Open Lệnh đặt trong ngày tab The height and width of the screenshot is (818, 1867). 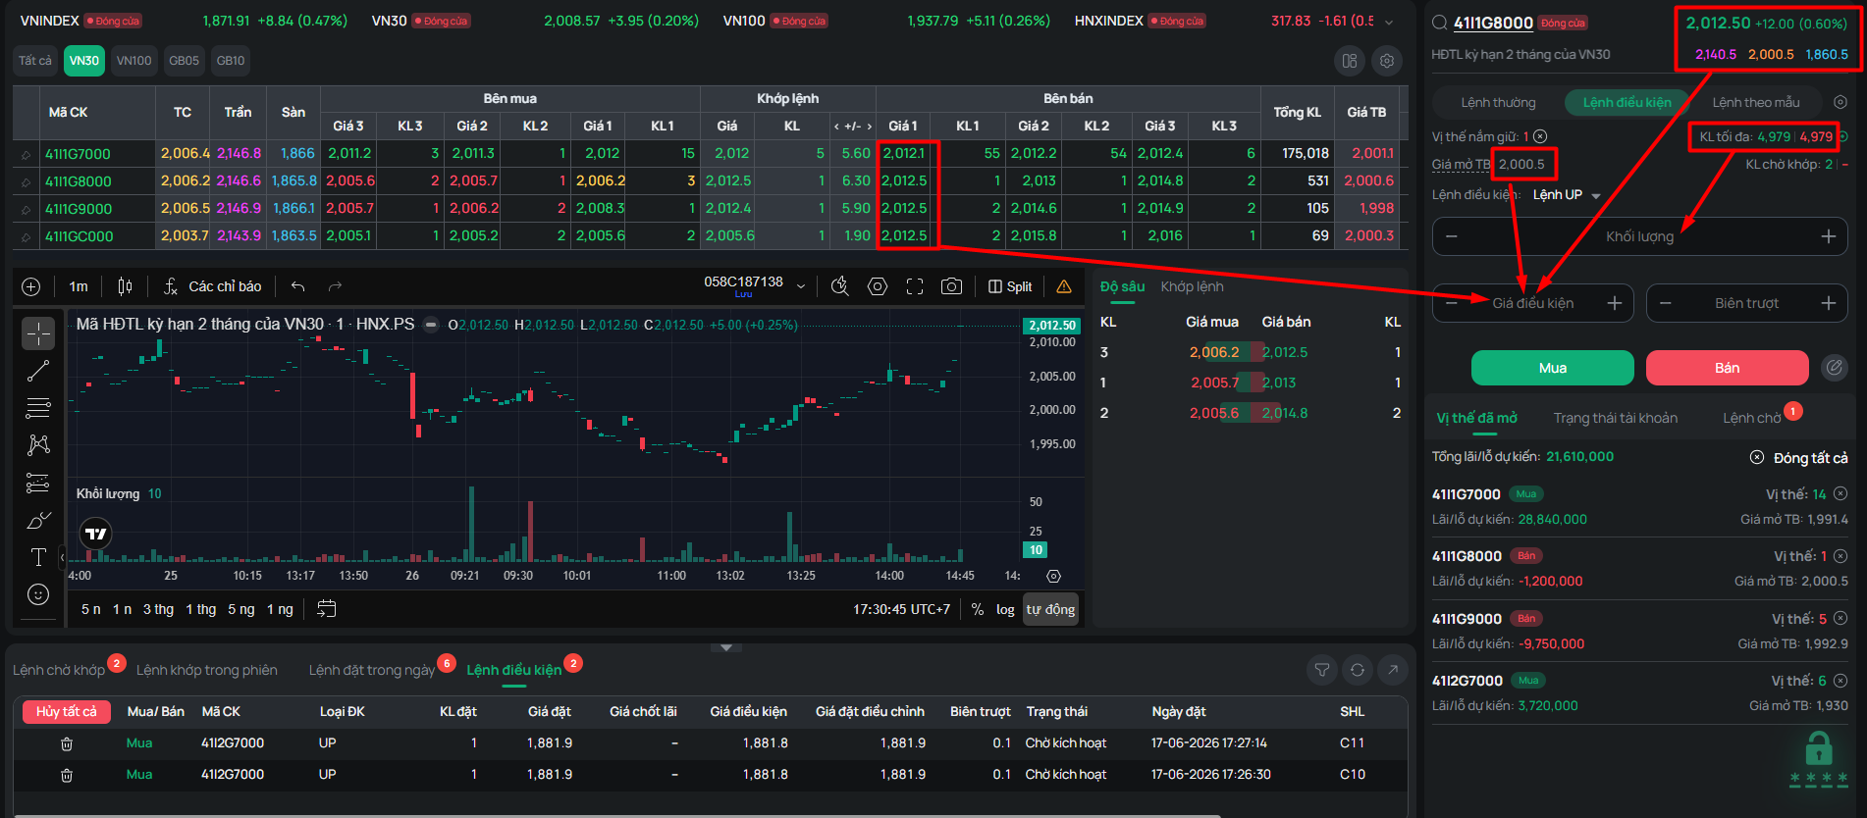coord(371,670)
